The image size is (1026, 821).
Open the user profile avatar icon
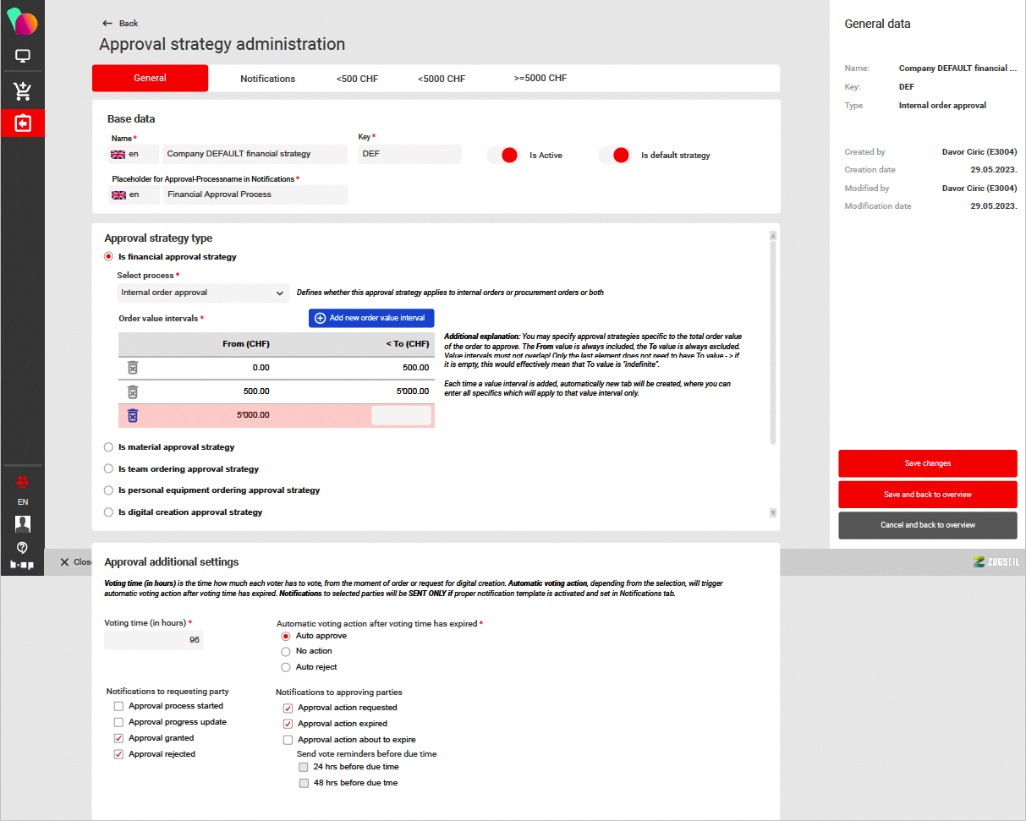pyautogui.click(x=23, y=524)
